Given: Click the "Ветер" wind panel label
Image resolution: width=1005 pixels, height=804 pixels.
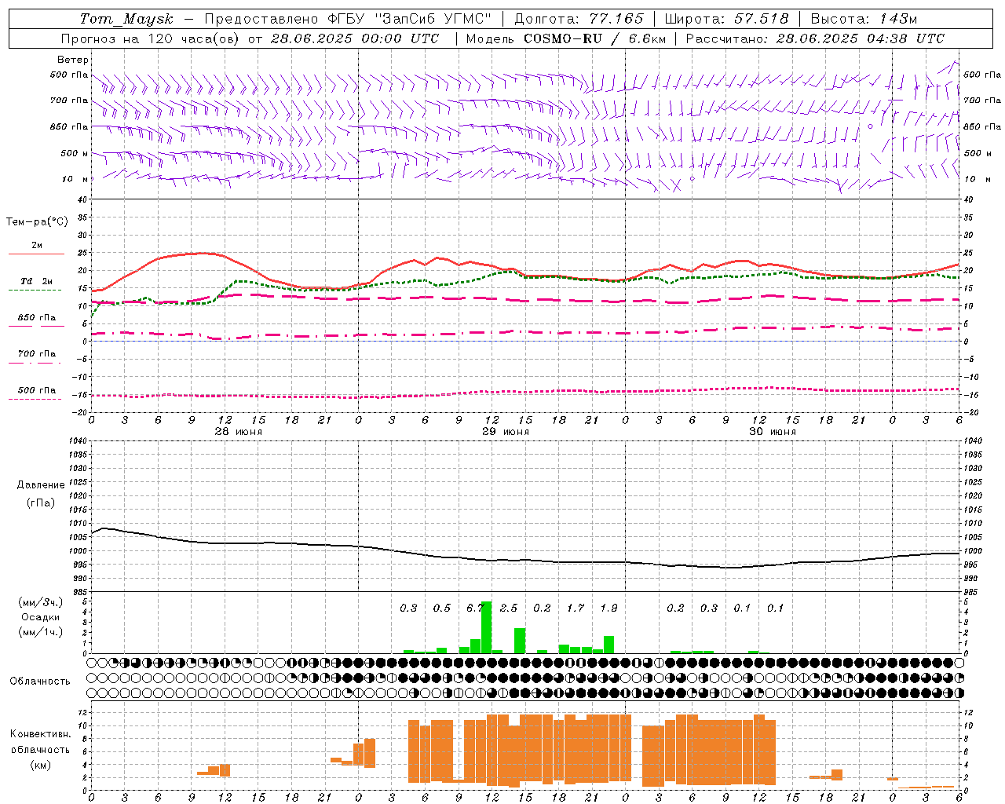Looking at the screenshot, I should tap(73, 60).
